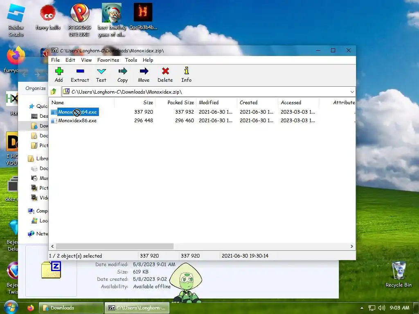Open the PEGGING DELUXE desktop icon
The image size is (419, 314).
pyautogui.click(x=80, y=20)
